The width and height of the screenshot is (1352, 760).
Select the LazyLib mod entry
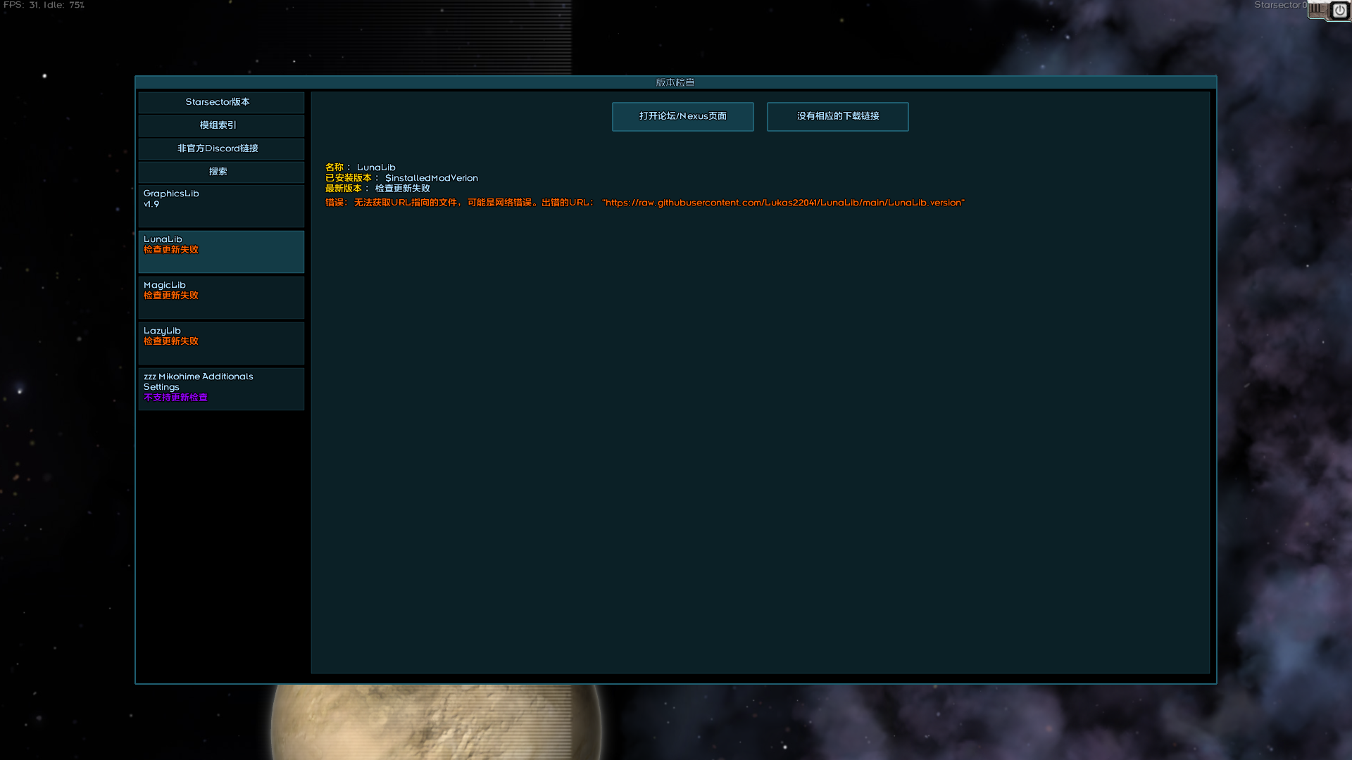coord(220,343)
